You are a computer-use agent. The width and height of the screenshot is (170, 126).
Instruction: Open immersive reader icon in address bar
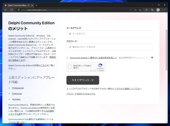pos(135,10)
